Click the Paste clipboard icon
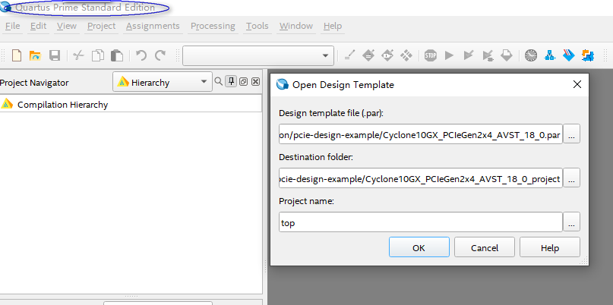The width and height of the screenshot is (613, 305). [117, 55]
